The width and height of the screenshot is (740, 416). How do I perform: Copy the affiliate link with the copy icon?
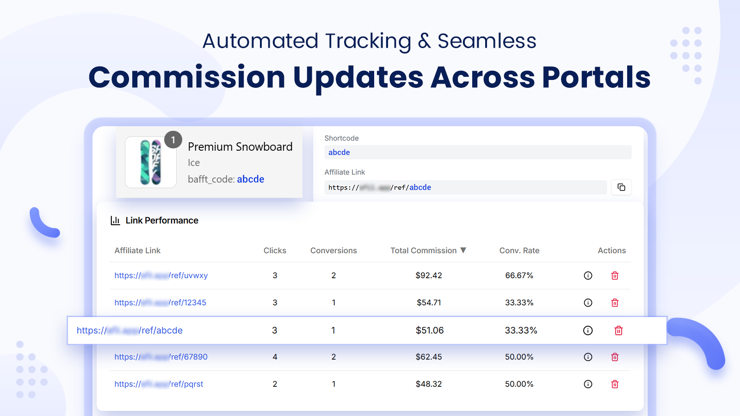click(x=621, y=187)
